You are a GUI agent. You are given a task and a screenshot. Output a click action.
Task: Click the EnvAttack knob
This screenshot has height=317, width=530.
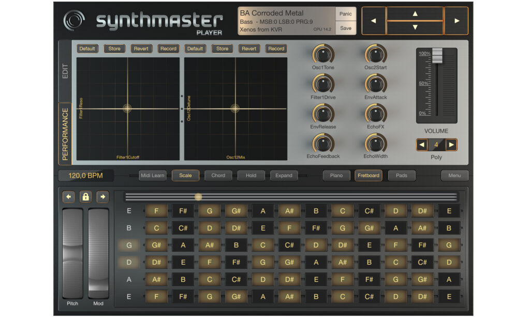[375, 83]
